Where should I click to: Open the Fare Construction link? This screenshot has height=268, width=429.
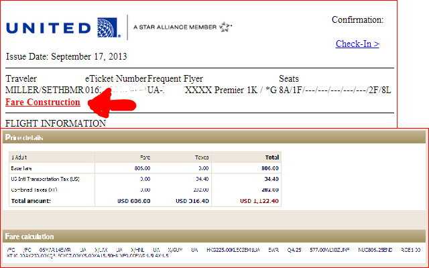point(42,103)
